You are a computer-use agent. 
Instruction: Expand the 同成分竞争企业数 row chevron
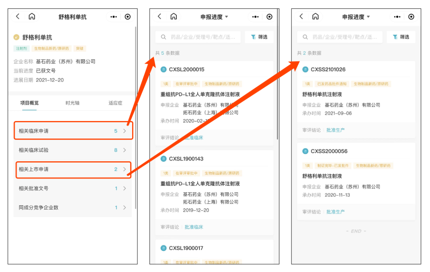coord(125,208)
